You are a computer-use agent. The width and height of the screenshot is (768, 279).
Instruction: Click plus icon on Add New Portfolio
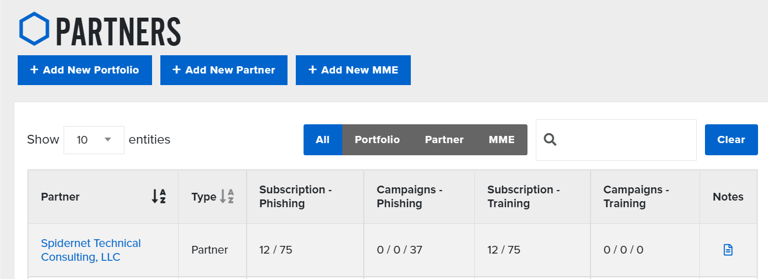pos(34,70)
